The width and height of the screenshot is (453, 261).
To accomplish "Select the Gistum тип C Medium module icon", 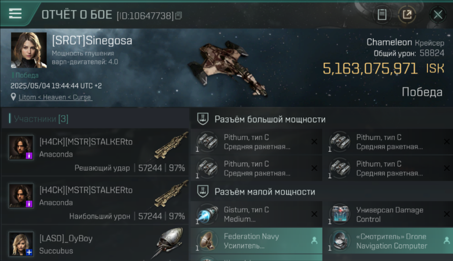I will 207,214.
